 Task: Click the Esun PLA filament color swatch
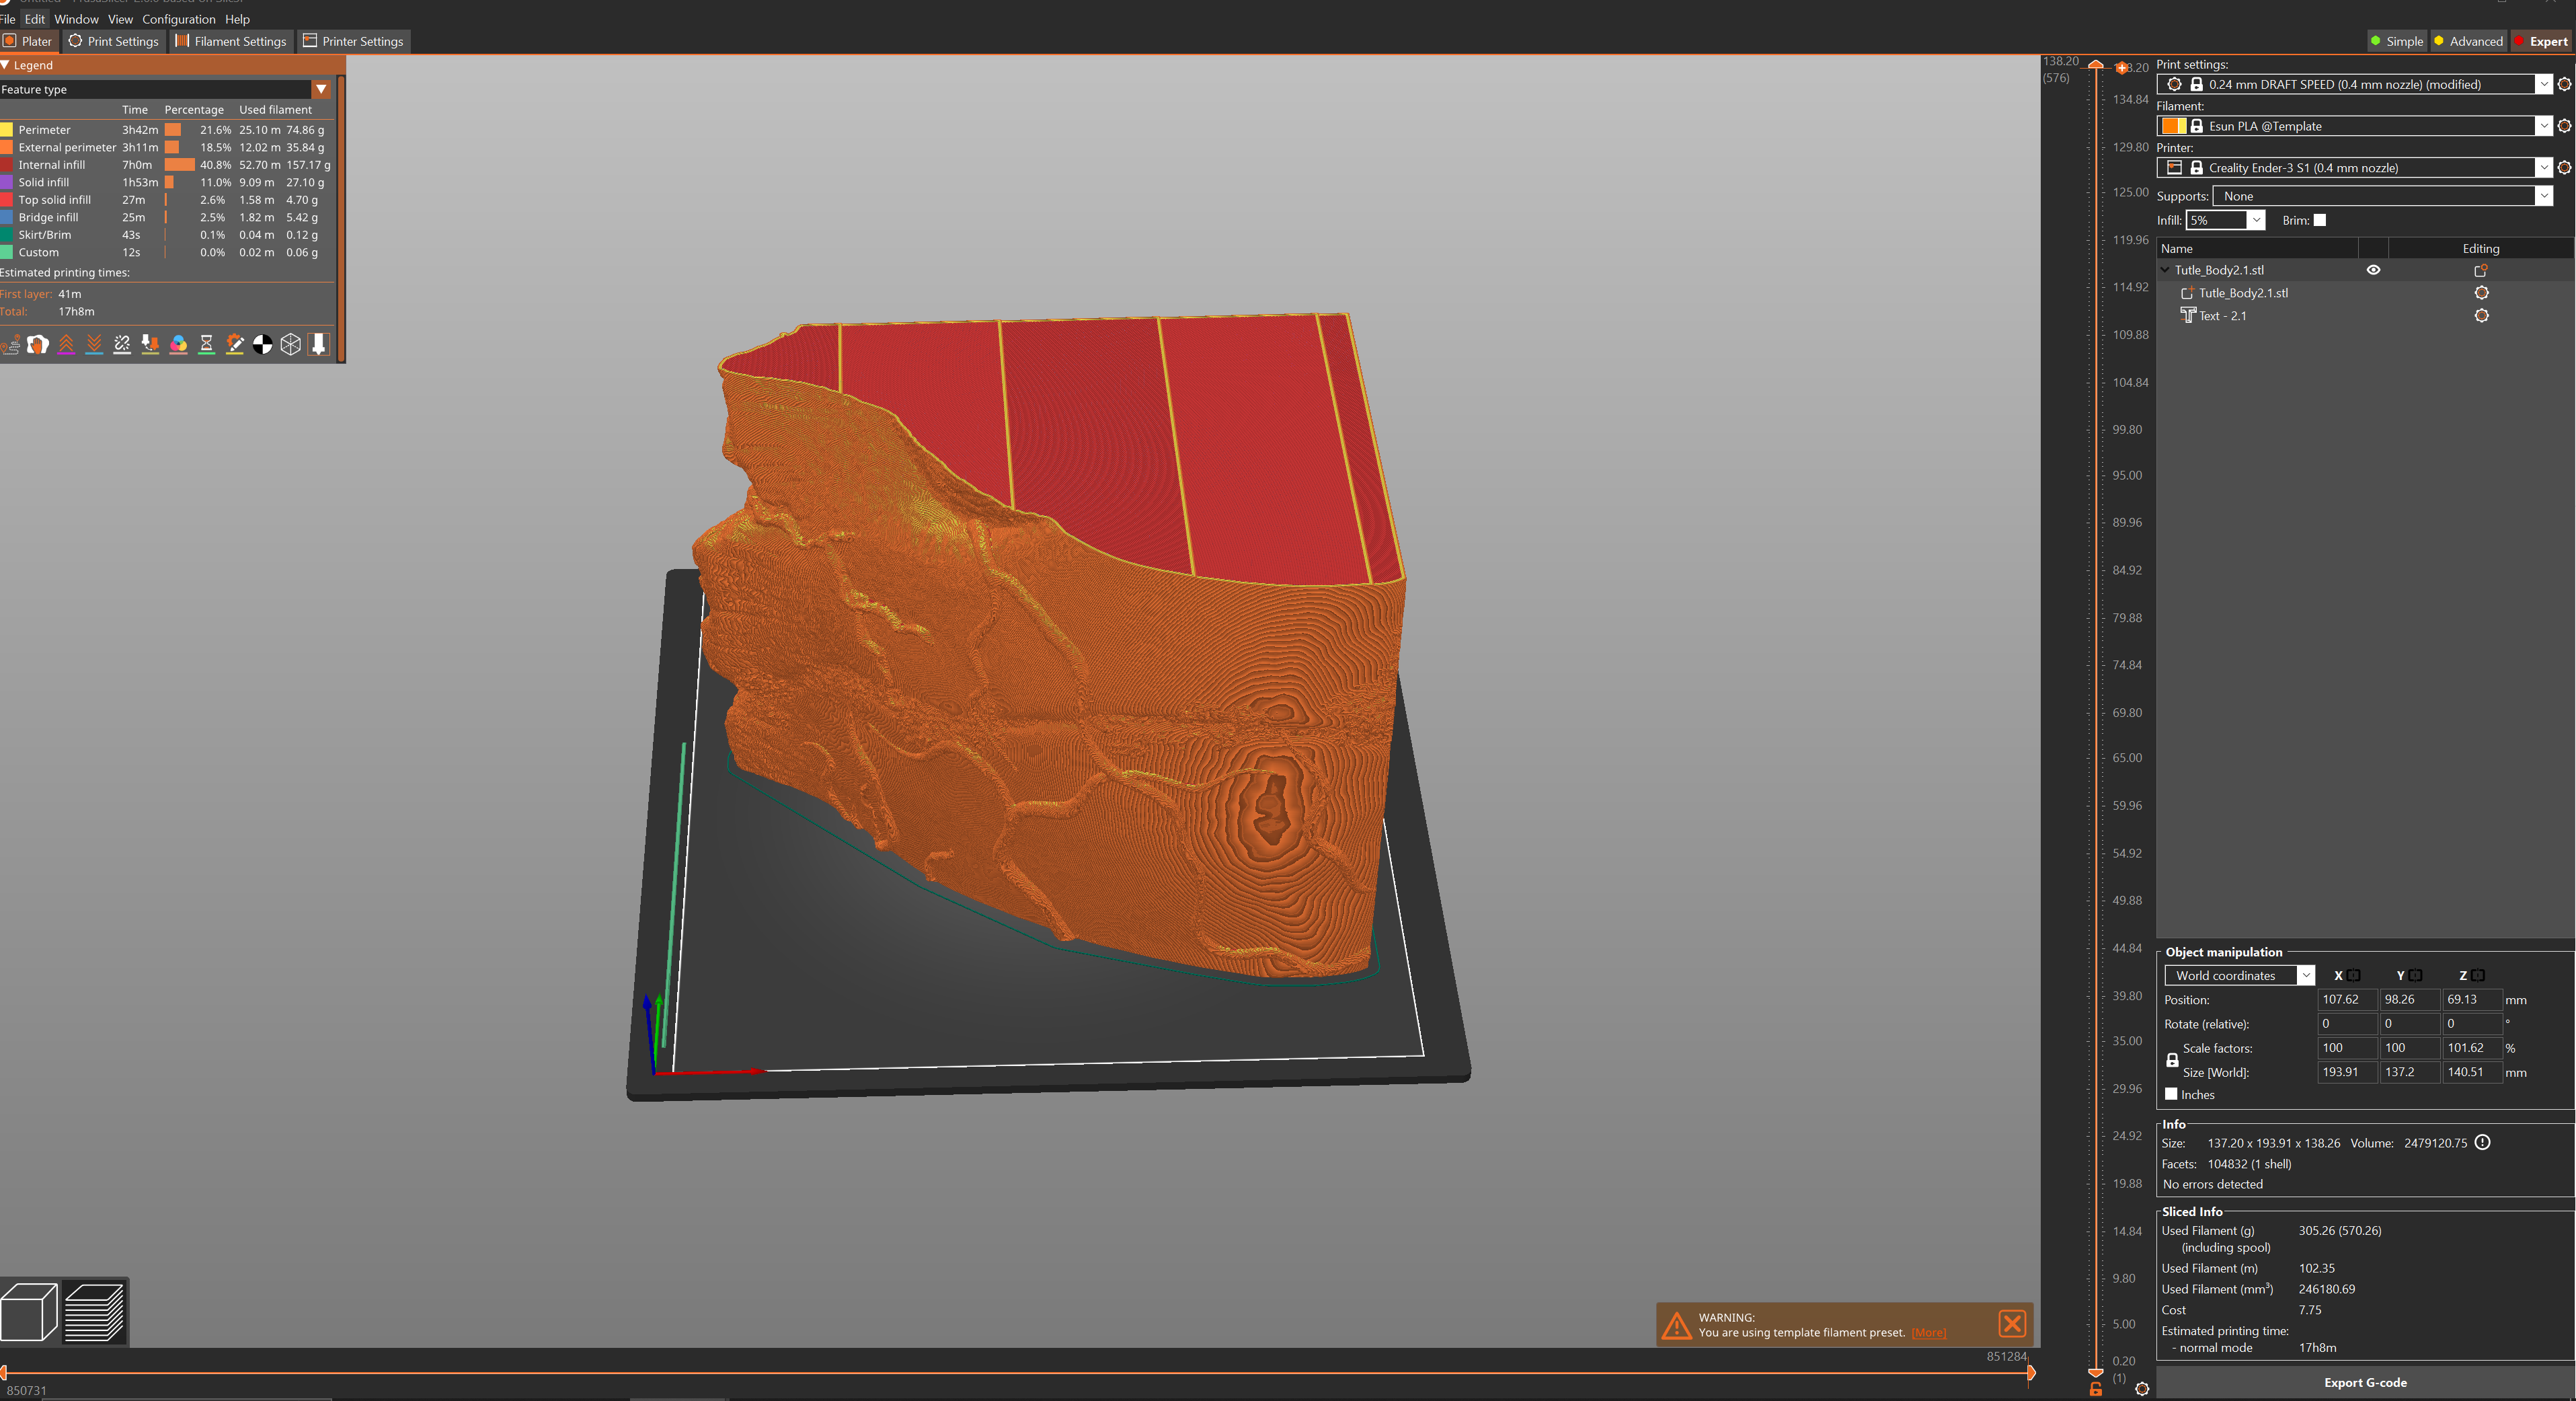[x=2173, y=126]
